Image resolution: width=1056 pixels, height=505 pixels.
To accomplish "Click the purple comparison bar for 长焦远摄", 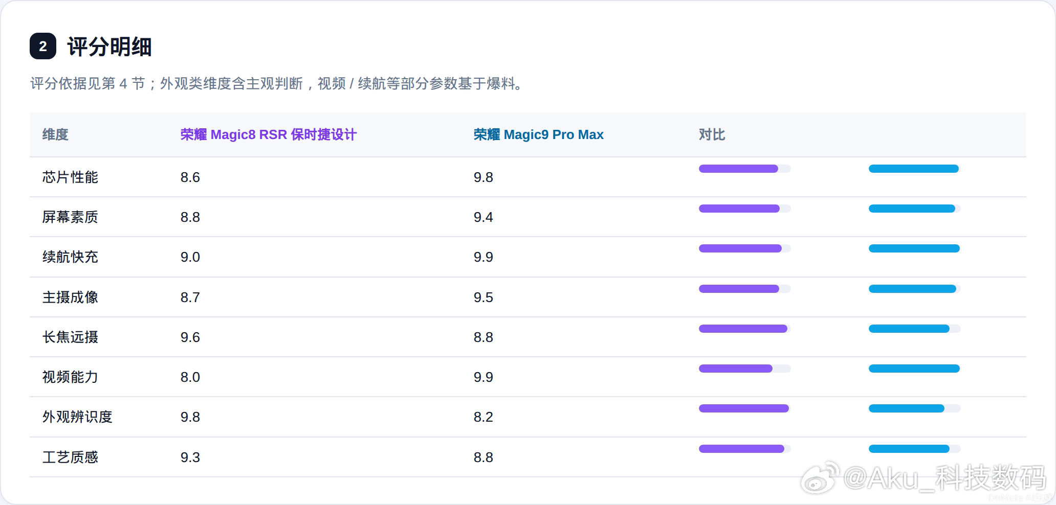I will tap(743, 329).
